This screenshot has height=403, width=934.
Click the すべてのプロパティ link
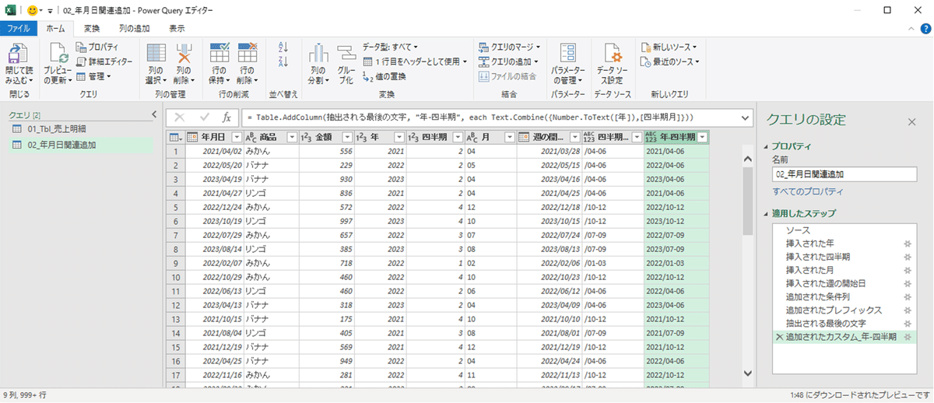coord(807,191)
